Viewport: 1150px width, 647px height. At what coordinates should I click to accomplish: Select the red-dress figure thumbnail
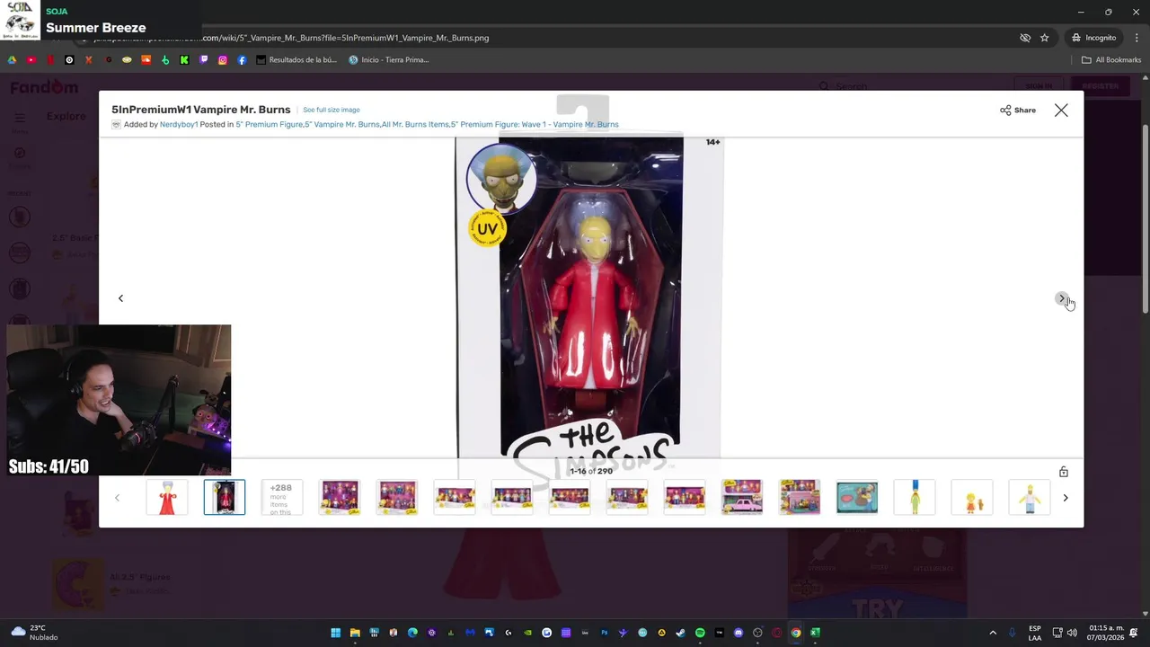(167, 497)
